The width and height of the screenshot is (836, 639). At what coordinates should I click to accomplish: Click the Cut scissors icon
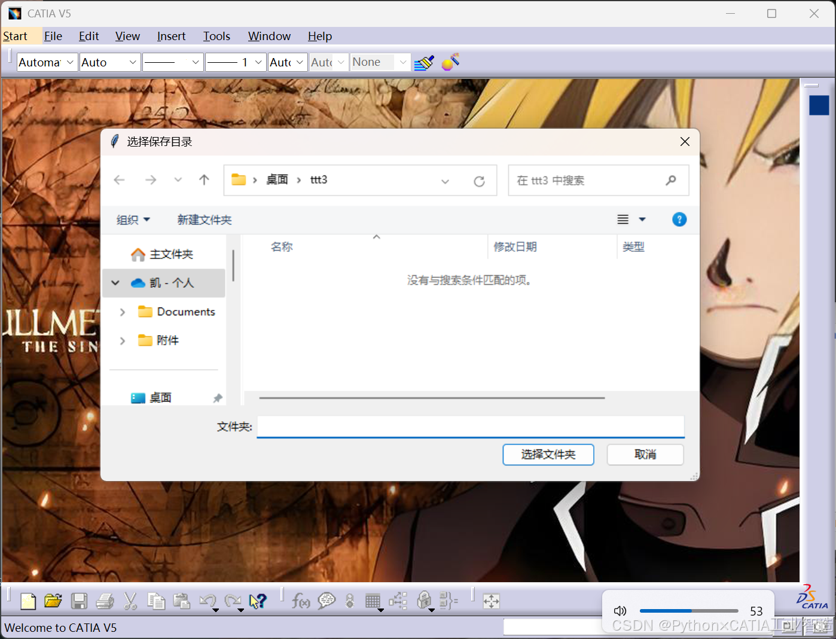tap(130, 601)
